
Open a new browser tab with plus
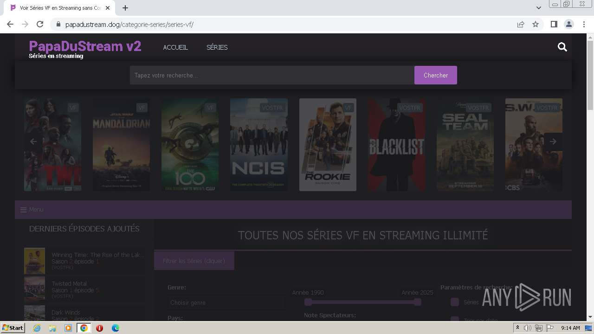pyautogui.click(x=125, y=8)
